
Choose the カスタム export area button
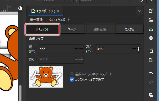pyautogui.click(x=130, y=29)
